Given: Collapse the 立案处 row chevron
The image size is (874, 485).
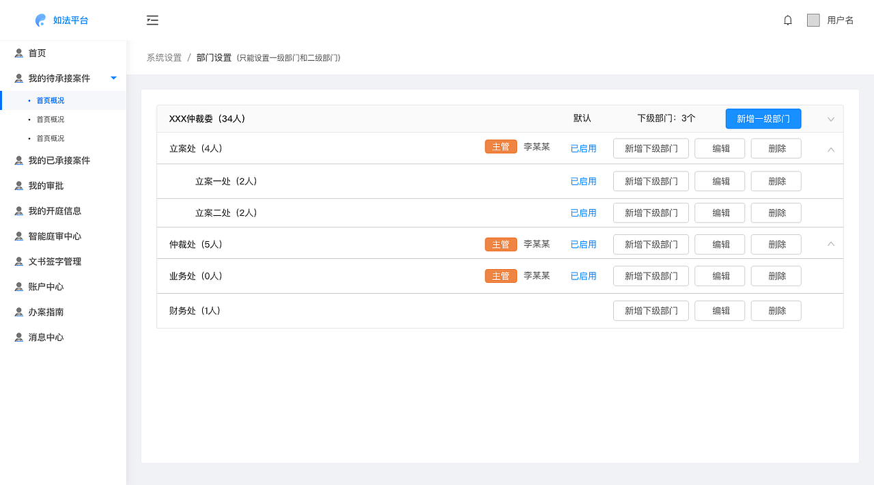Looking at the screenshot, I should click(x=831, y=149).
